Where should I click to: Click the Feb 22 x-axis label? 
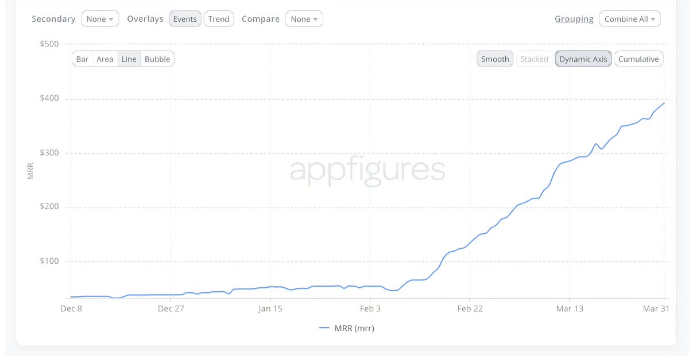pyautogui.click(x=469, y=308)
